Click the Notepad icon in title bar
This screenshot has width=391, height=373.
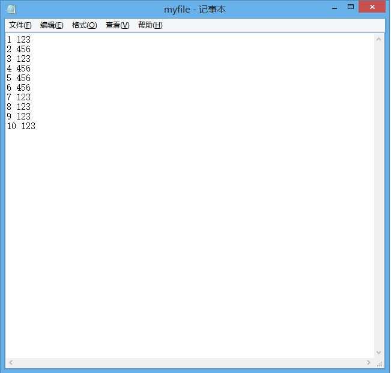pos(11,10)
